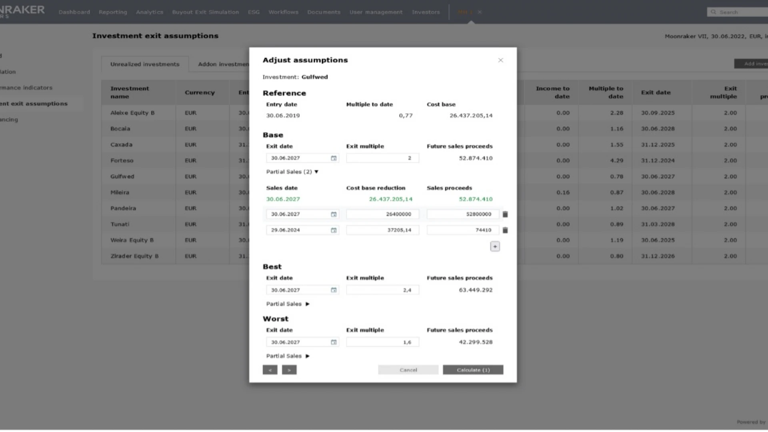Click the Base exit multiple field
This screenshot has height=432, width=768.
tap(382, 158)
